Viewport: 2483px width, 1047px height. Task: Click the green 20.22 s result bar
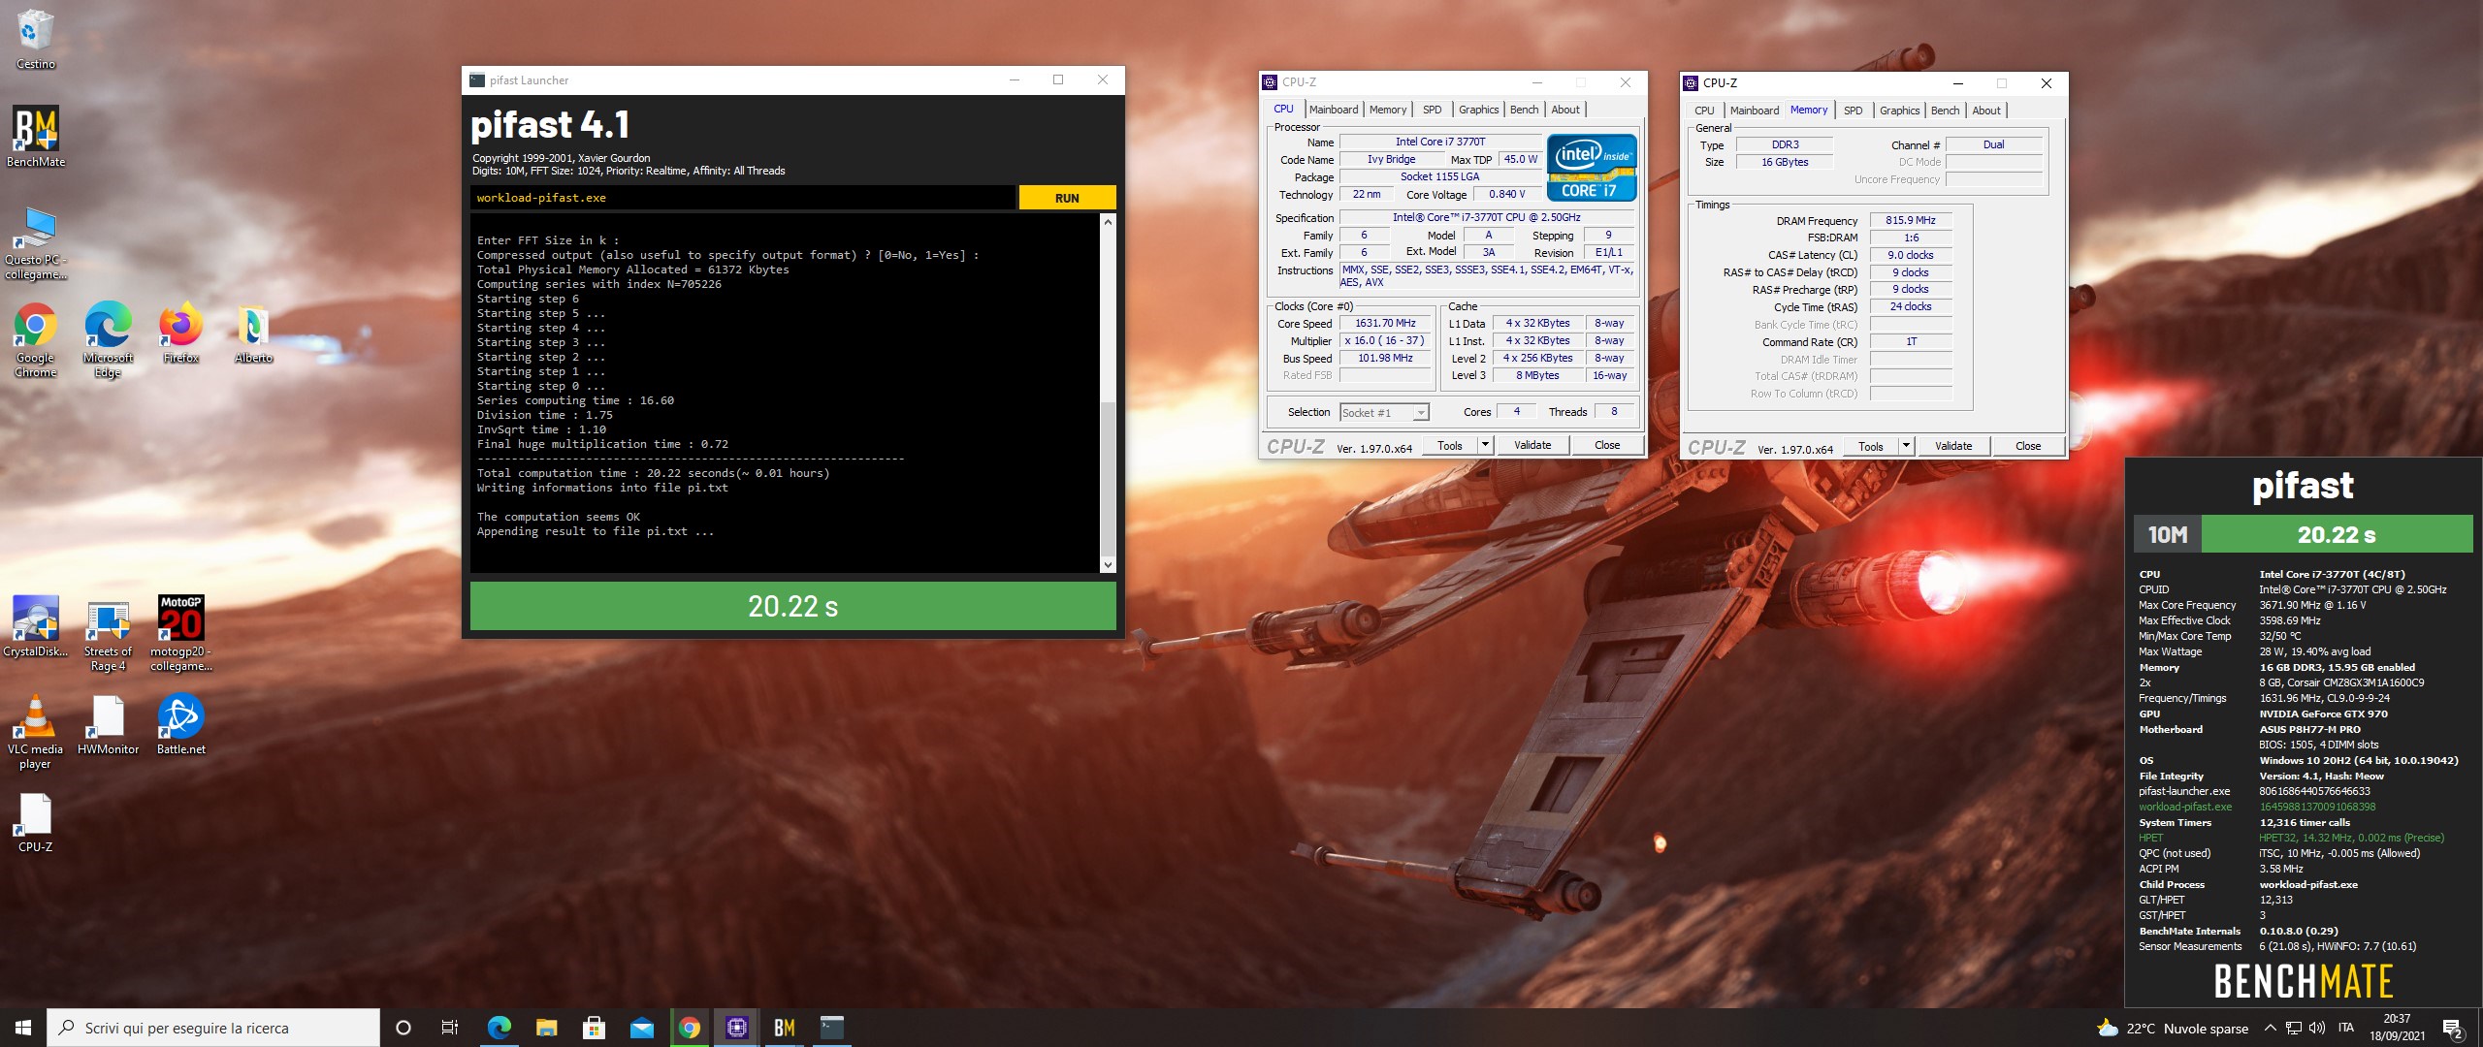(792, 606)
